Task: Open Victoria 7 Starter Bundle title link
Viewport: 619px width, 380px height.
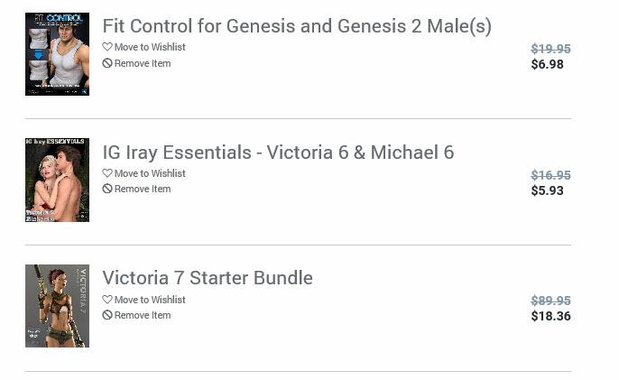Action: point(208,278)
